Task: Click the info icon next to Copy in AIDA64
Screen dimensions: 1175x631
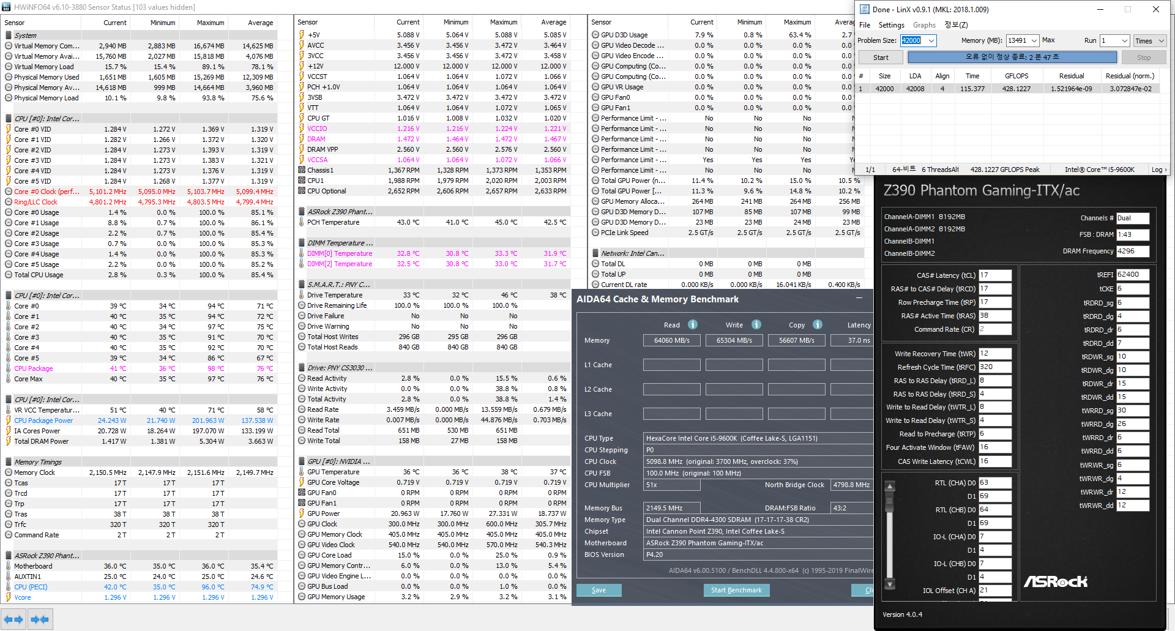Action: [x=818, y=324]
